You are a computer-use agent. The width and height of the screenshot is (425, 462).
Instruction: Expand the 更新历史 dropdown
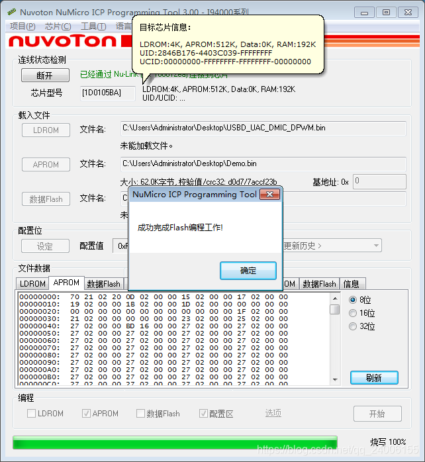click(x=376, y=246)
